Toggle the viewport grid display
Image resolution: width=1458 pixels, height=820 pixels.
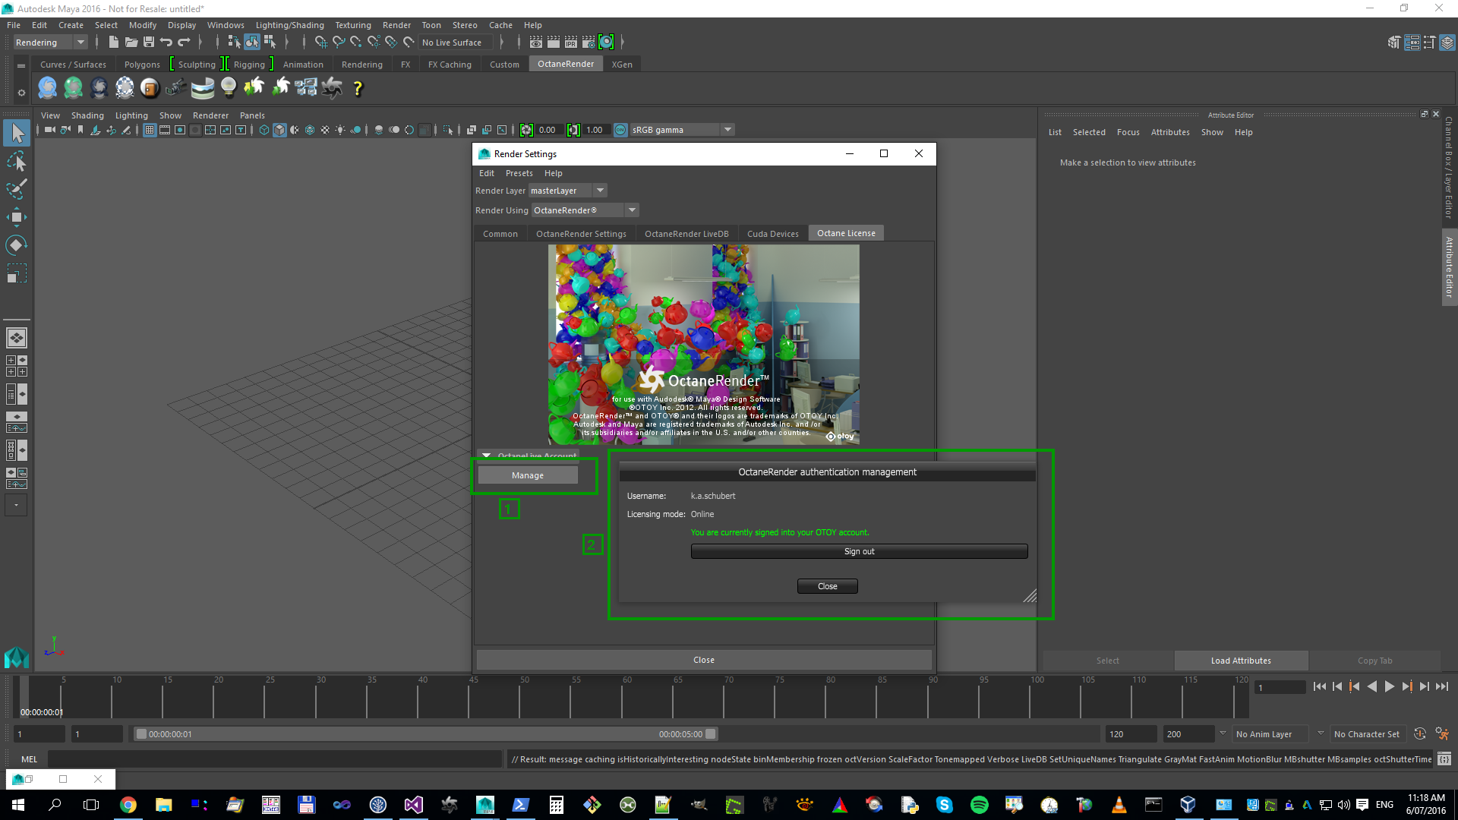tap(150, 130)
